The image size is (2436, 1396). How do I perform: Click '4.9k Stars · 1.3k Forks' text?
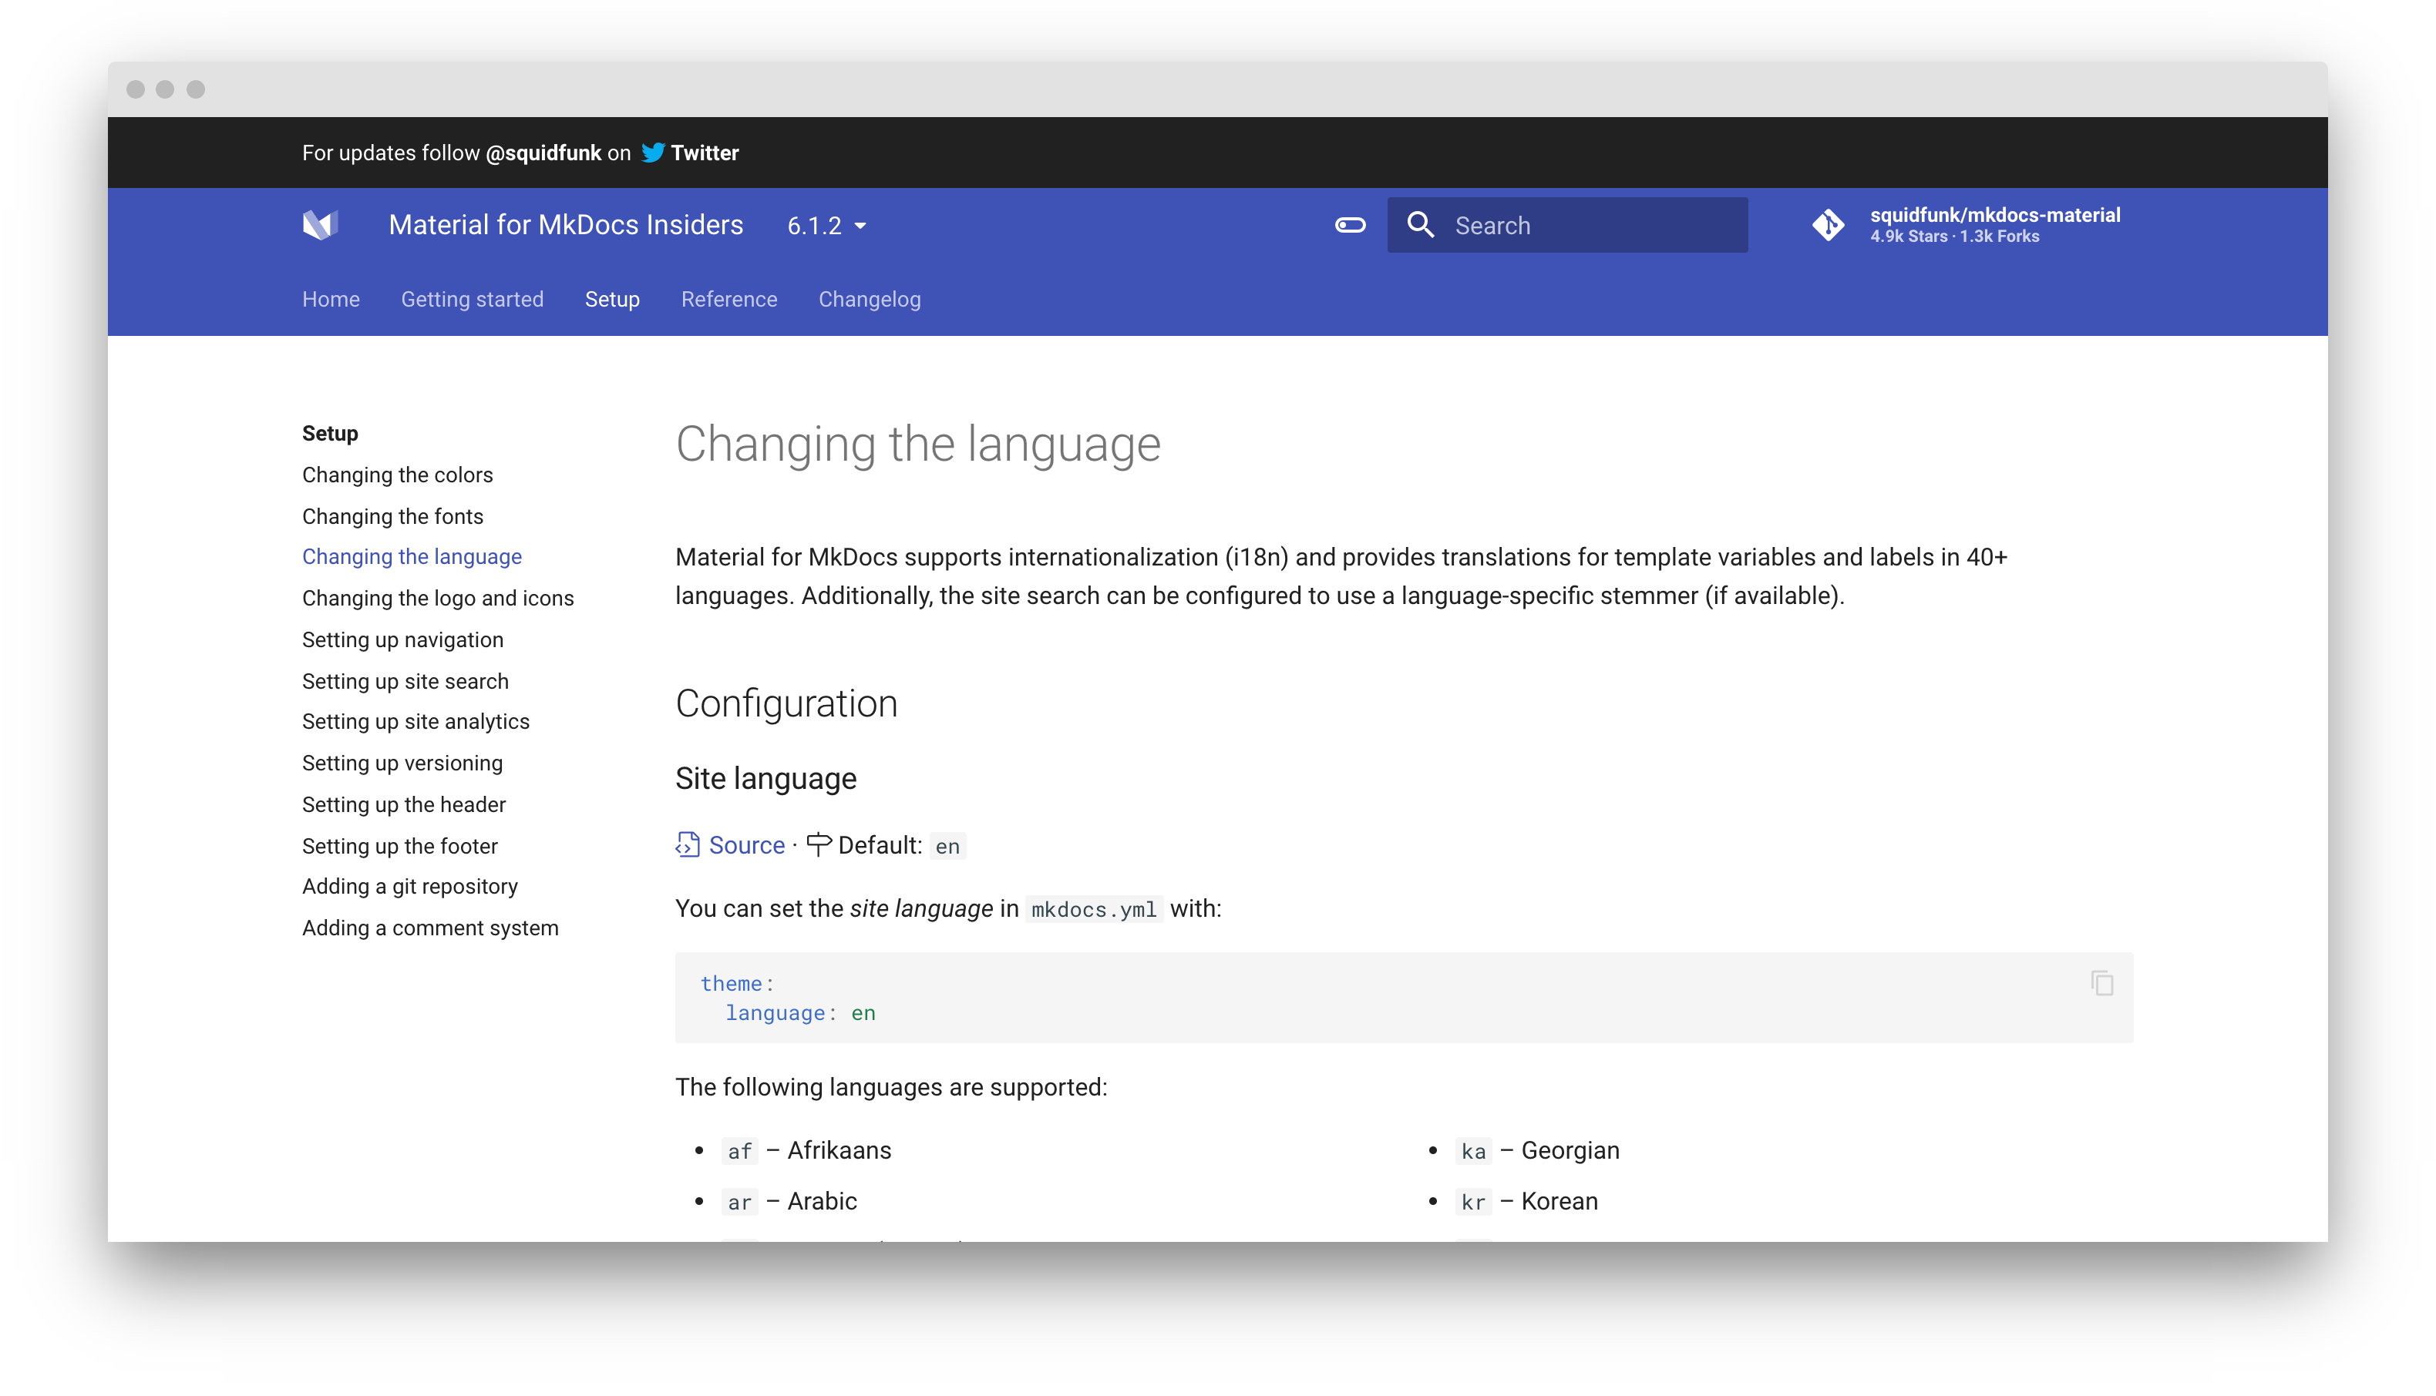(x=1953, y=237)
